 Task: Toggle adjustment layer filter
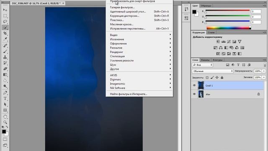click(233, 65)
